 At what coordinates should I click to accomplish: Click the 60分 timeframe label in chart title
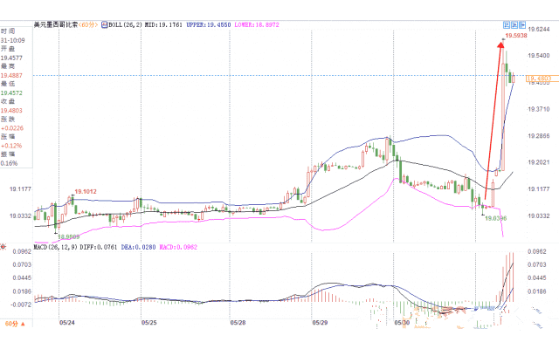88,25
